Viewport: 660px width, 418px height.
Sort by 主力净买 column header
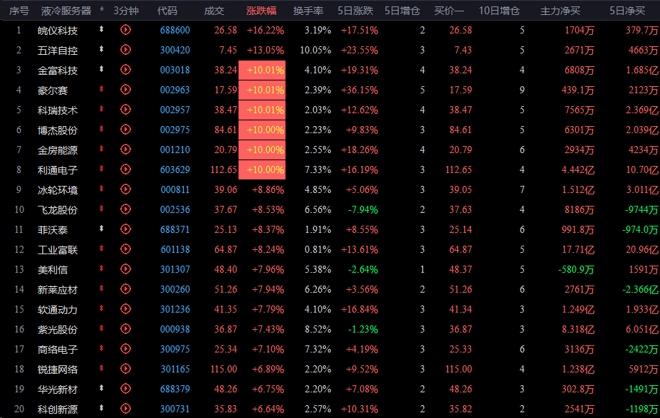point(560,11)
